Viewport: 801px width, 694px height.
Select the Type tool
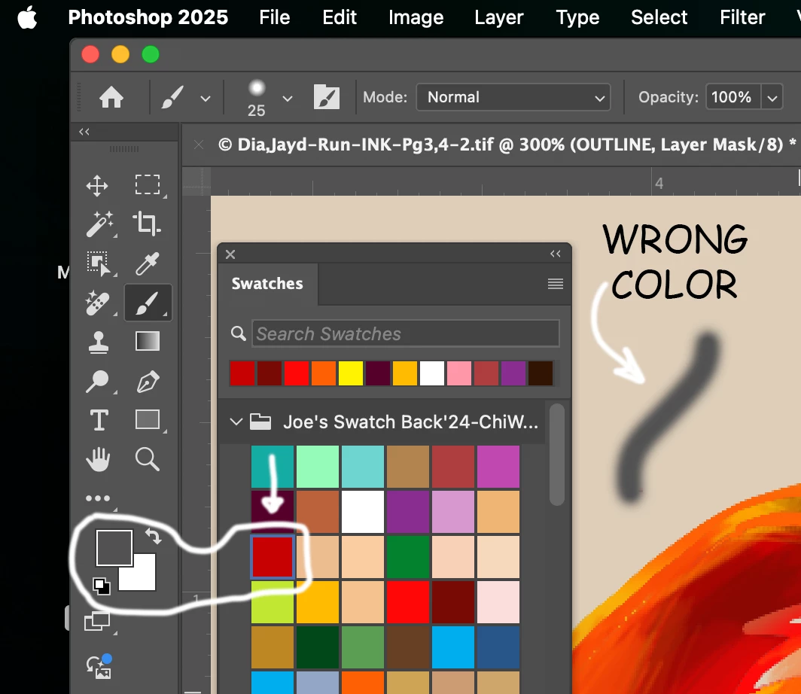click(x=99, y=420)
